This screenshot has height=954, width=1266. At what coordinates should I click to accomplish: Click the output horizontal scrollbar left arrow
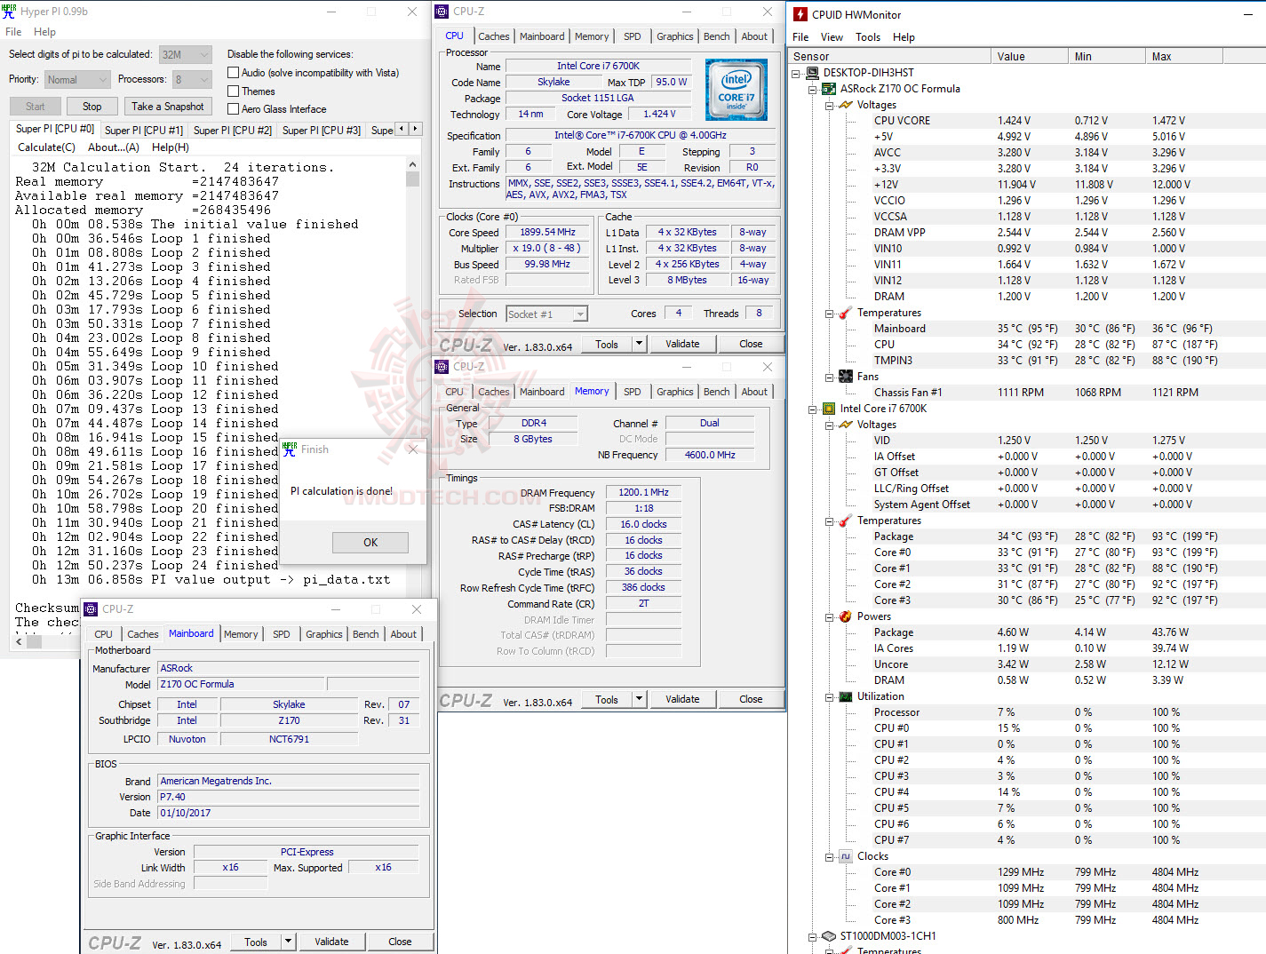pyautogui.click(x=19, y=641)
